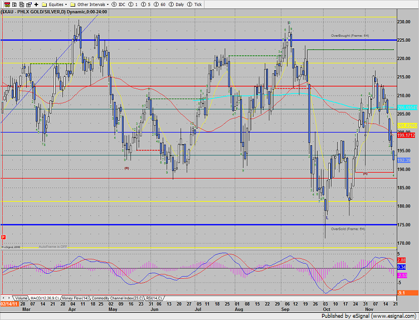The width and height of the screenshot is (419, 320).
Task: Click the OverSold (Frame: 64) label
Action: click(348, 229)
